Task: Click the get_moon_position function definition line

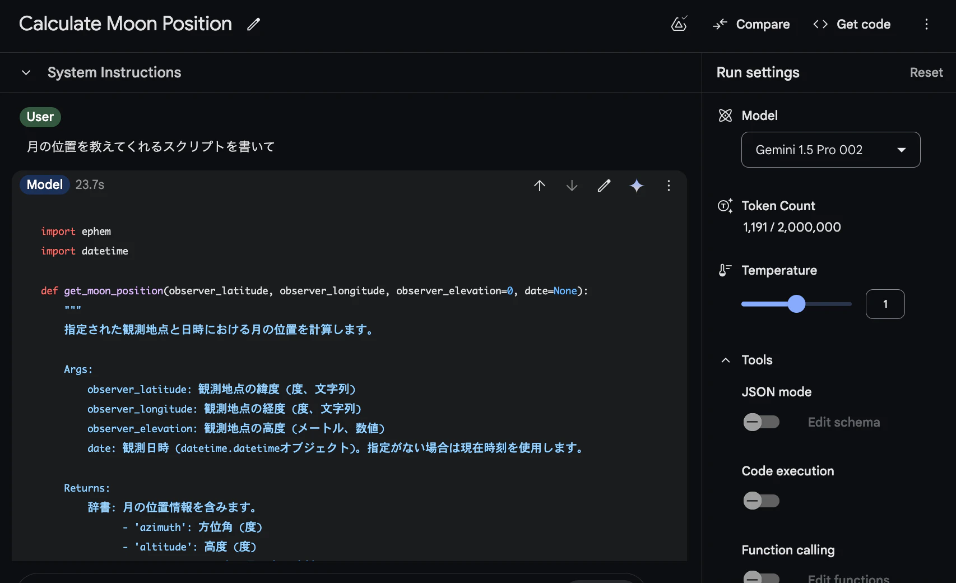Action: (314, 291)
